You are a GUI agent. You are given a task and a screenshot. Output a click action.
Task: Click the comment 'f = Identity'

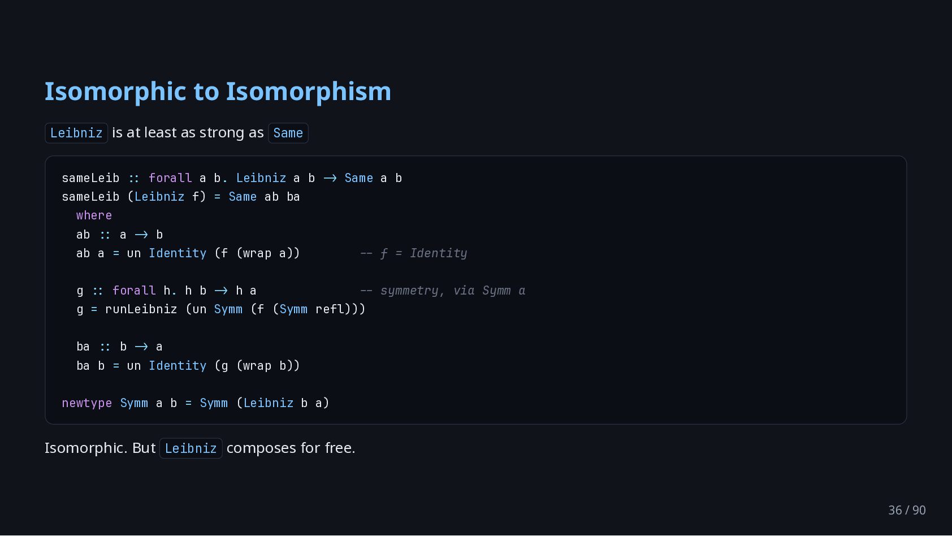[x=414, y=253]
